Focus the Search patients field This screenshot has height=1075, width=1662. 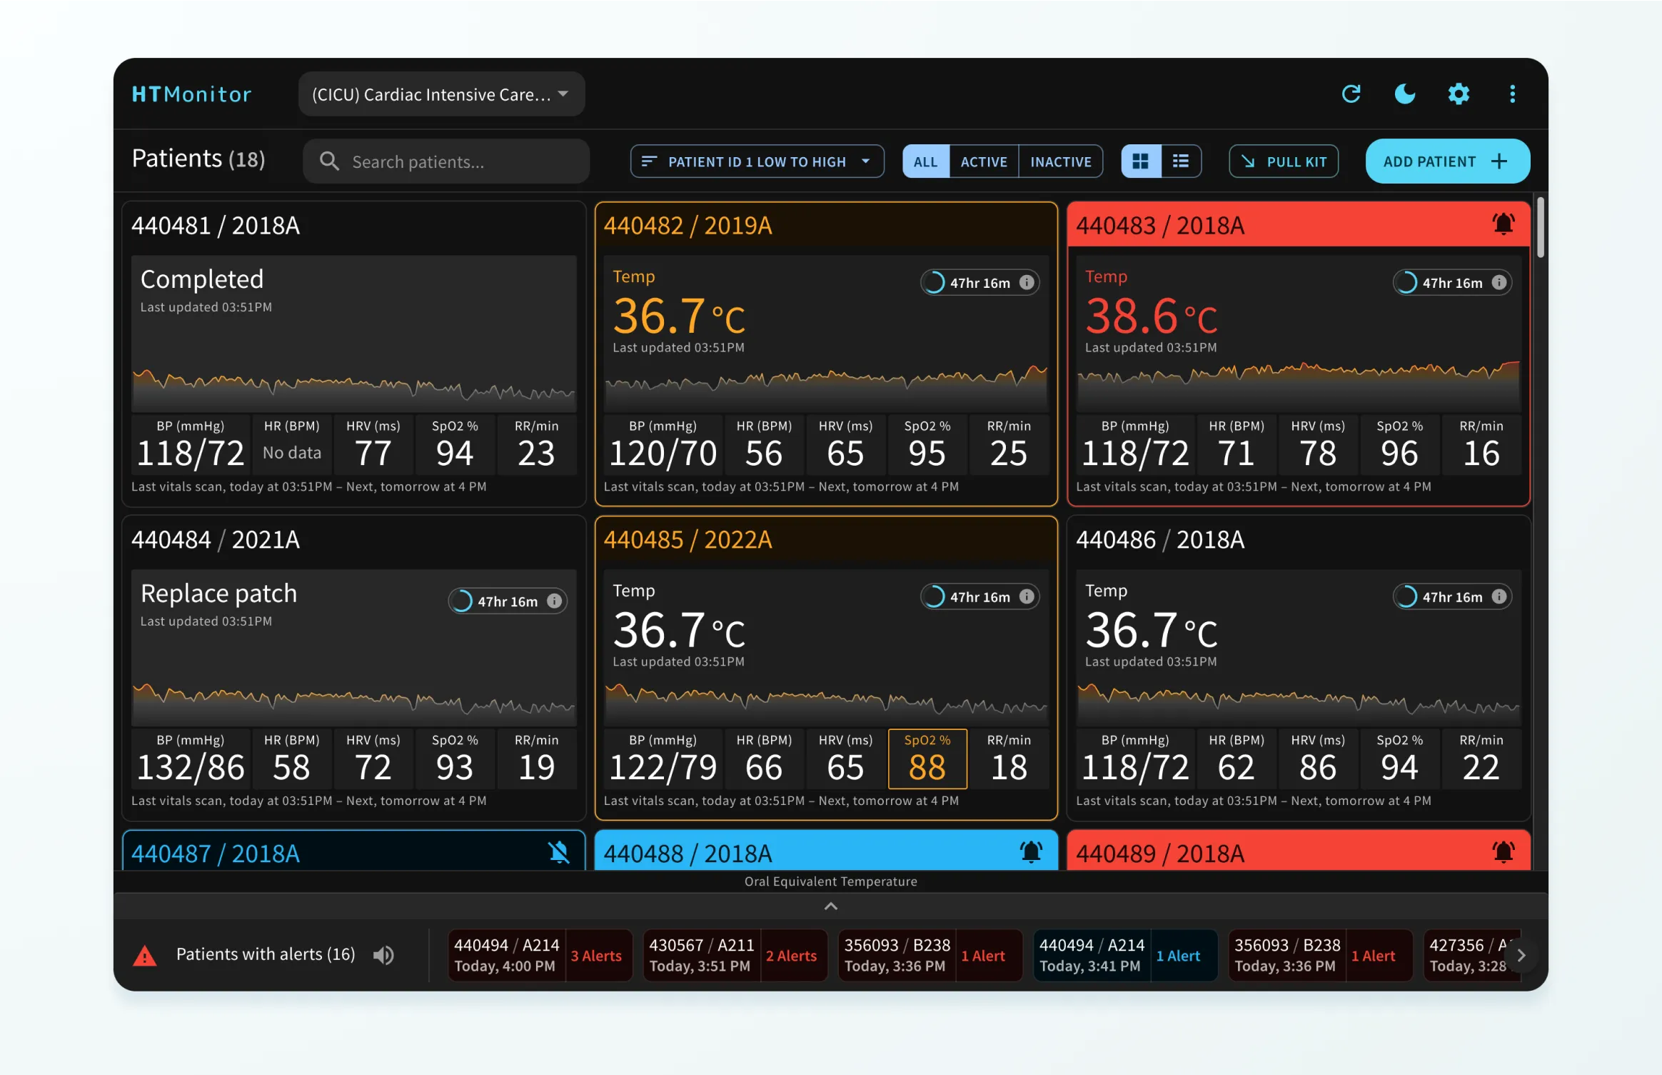point(446,161)
